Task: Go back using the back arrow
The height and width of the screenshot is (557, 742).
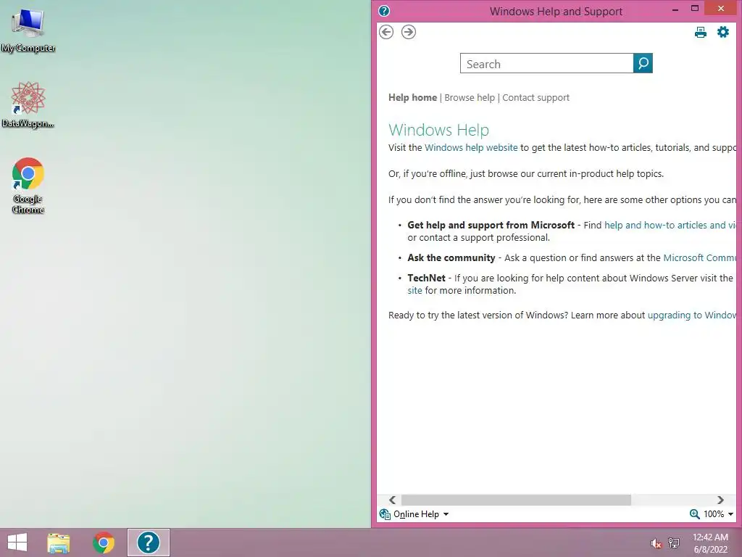Action: (x=386, y=32)
